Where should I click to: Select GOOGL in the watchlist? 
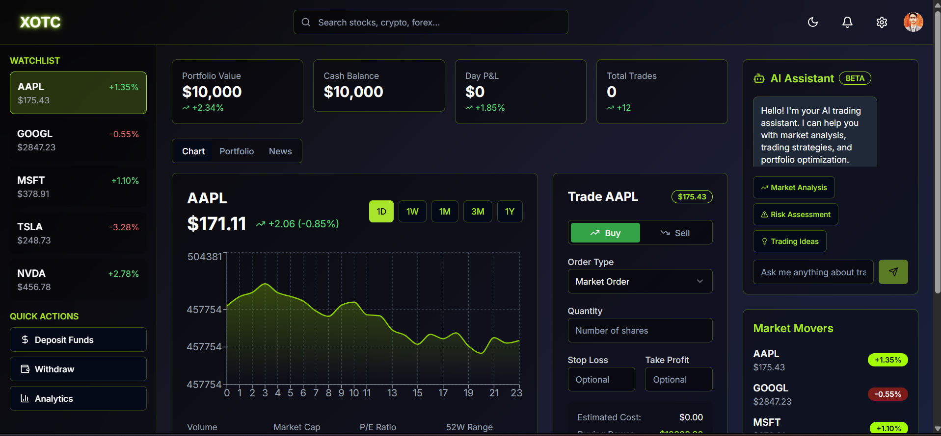pyautogui.click(x=78, y=140)
